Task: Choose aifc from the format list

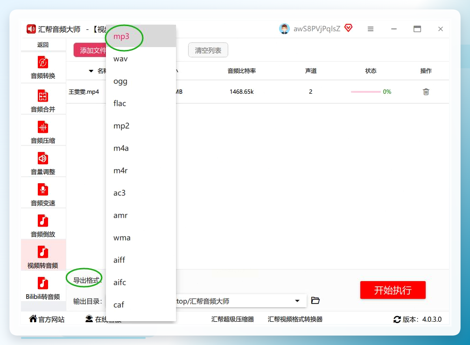Action: click(141, 283)
